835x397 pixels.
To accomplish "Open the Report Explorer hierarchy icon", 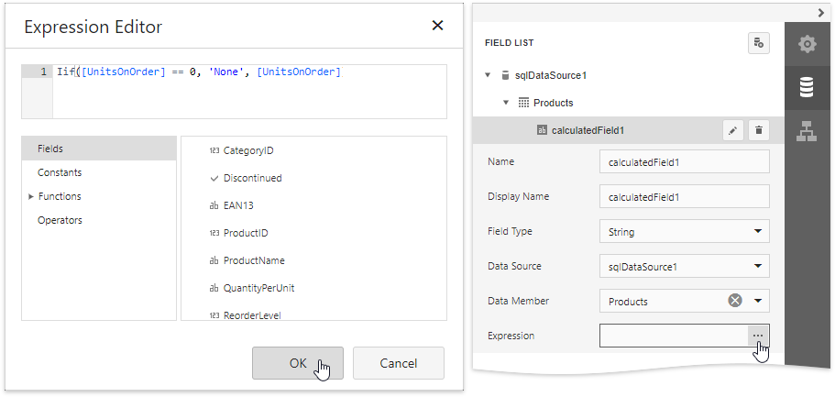I will click(x=807, y=131).
